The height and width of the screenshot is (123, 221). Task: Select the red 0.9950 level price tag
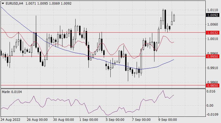[213, 56]
